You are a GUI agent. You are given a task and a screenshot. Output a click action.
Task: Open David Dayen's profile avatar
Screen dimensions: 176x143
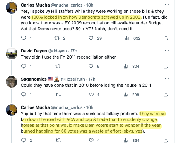[x=12, y=53]
